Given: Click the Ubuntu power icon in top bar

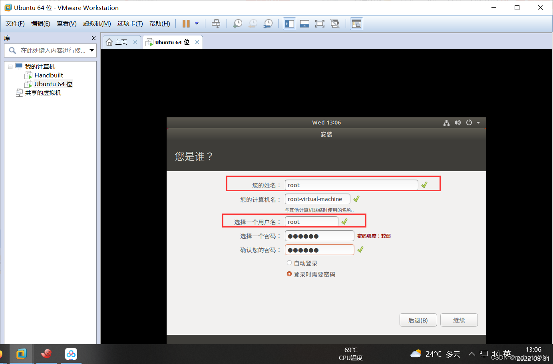Looking at the screenshot, I should [469, 123].
